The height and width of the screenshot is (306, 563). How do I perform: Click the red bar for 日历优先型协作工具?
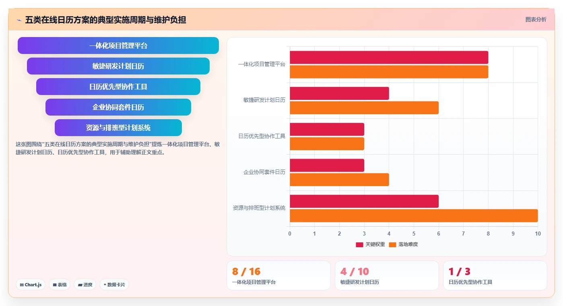coord(327,129)
